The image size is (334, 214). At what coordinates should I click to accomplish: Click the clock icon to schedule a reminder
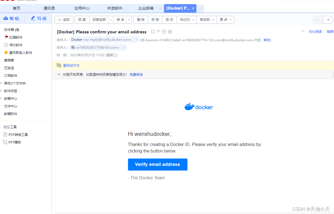(164, 32)
